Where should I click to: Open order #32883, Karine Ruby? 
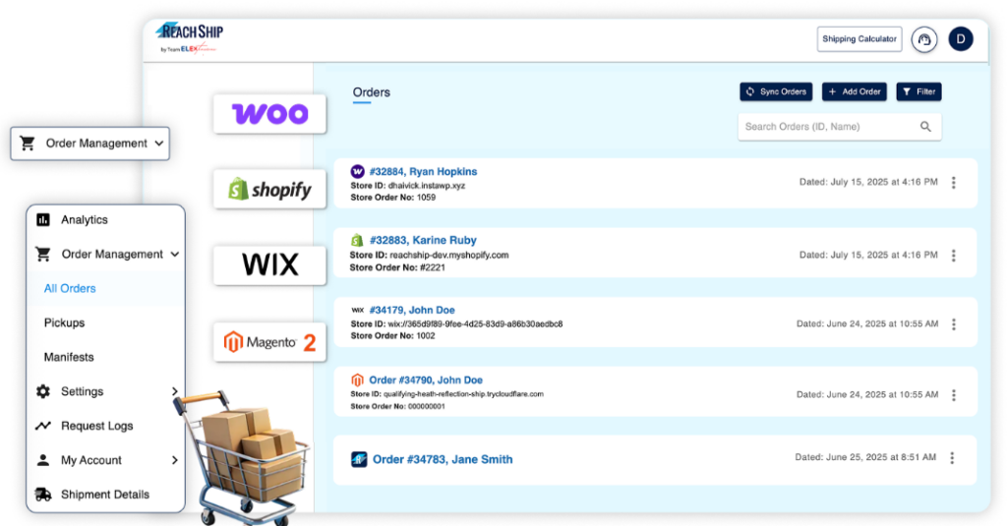[423, 240]
